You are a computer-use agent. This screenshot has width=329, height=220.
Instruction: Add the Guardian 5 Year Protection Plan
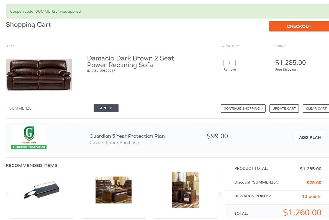tap(310, 137)
